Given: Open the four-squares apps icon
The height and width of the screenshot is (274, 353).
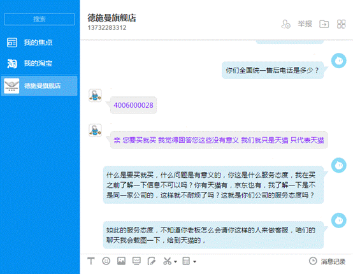Looking at the screenshot, I should click(341, 24).
